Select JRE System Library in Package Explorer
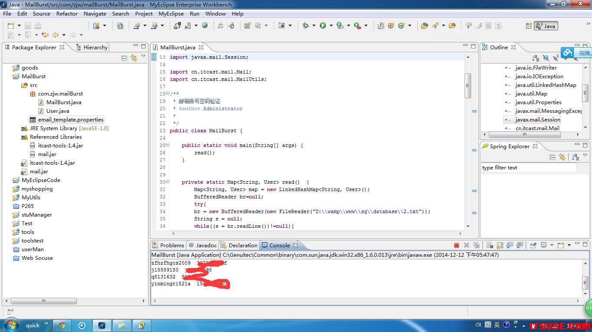The height and width of the screenshot is (332, 592). click(x=69, y=128)
